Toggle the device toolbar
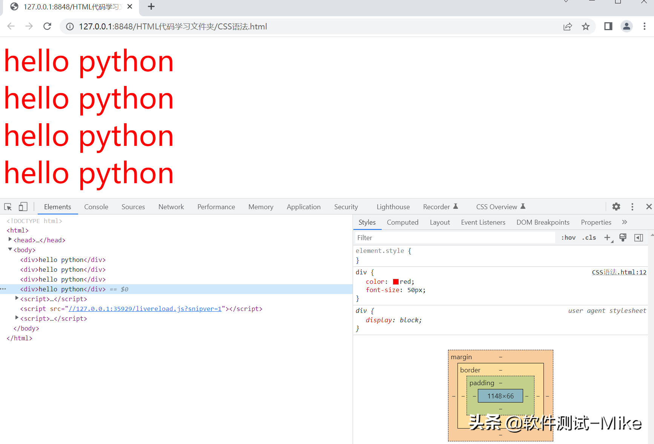This screenshot has height=444, width=654. [x=23, y=207]
